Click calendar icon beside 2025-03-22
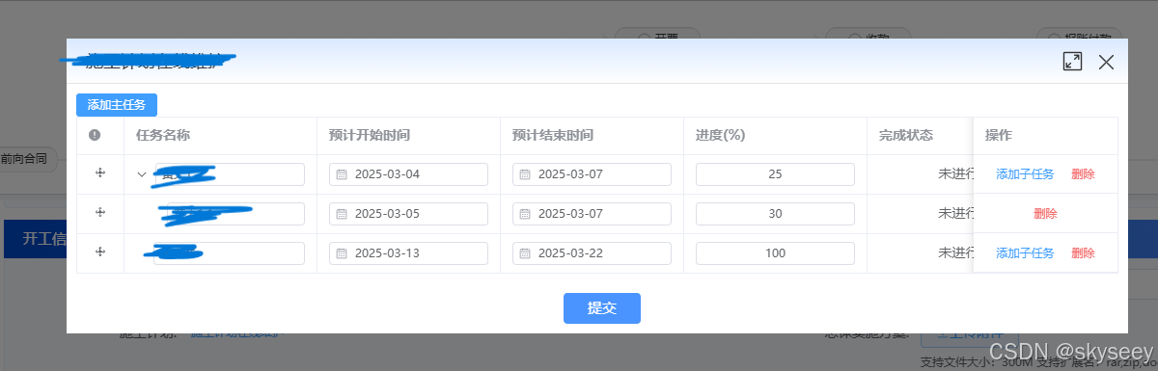 point(525,253)
